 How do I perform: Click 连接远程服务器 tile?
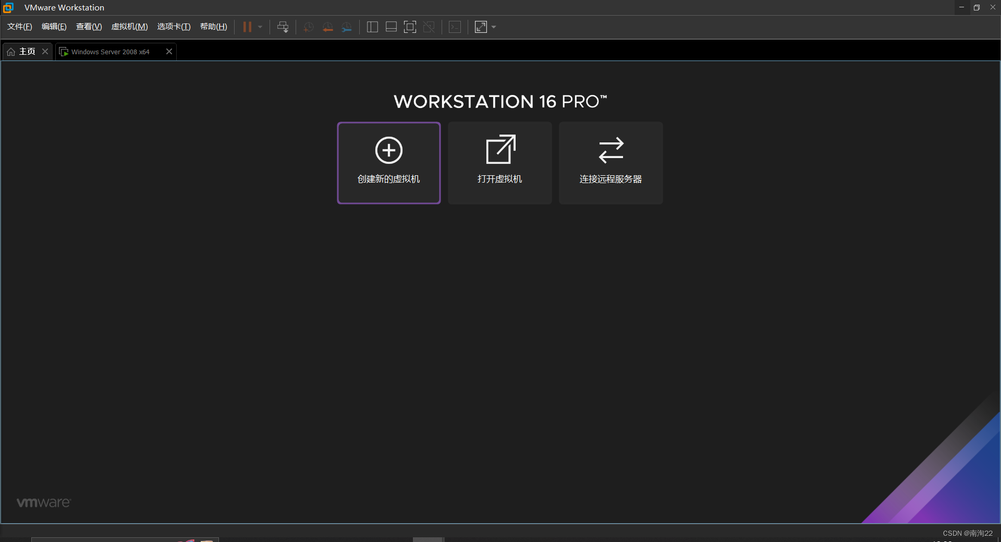[x=611, y=163]
